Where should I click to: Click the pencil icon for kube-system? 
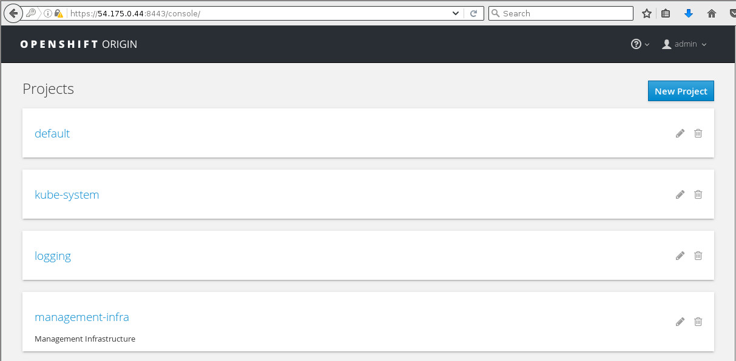pos(680,194)
